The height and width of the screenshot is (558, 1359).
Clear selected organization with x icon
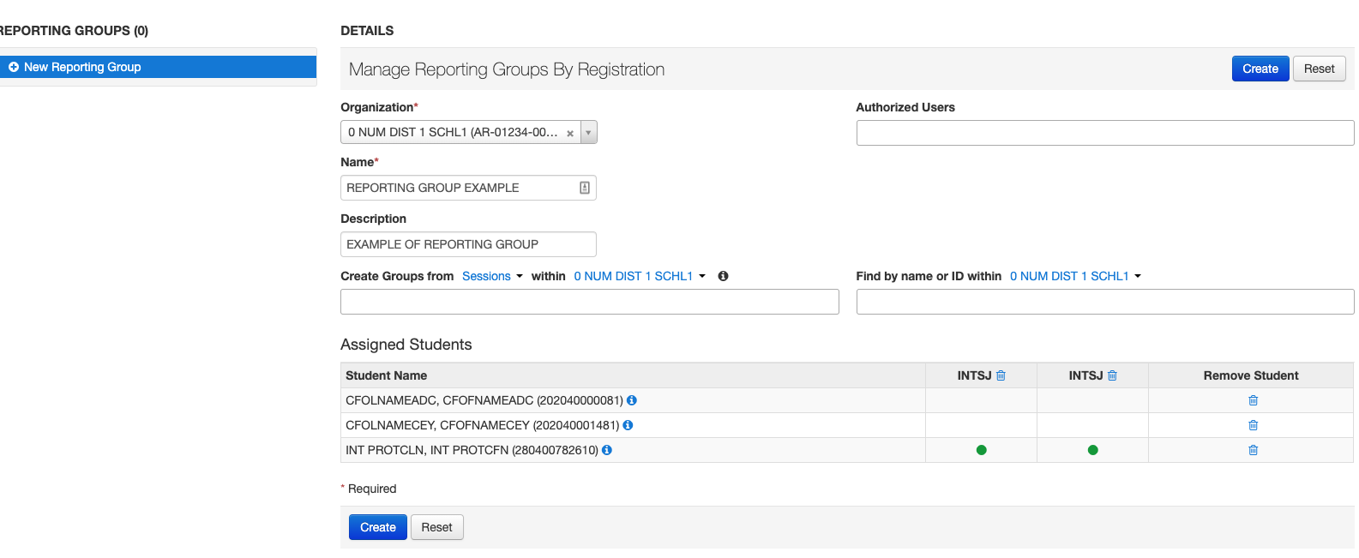570,133
